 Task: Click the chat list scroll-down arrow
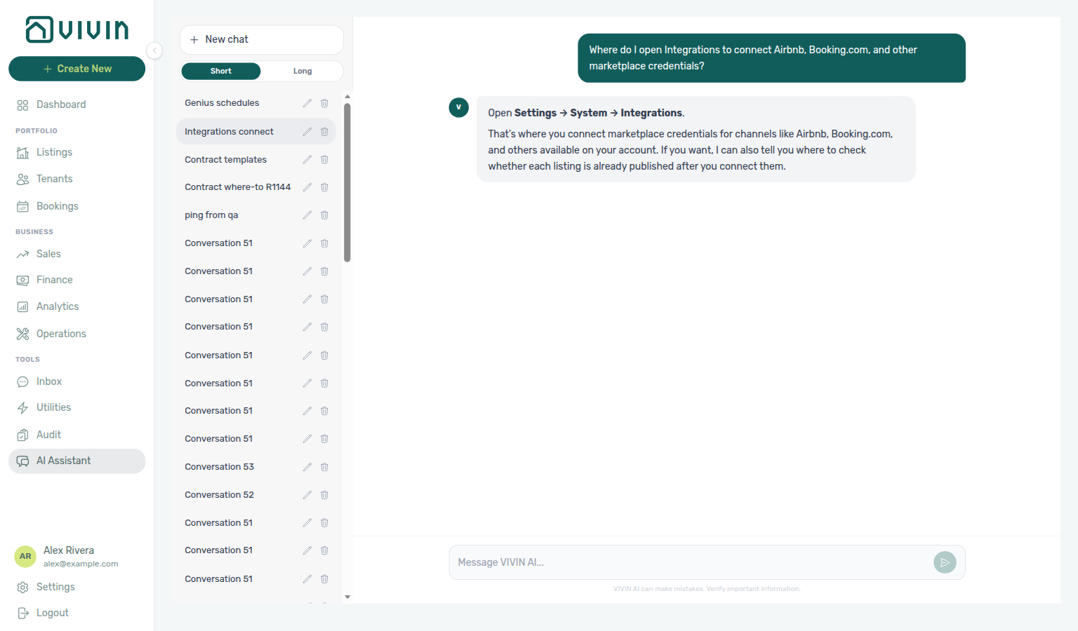347,597
